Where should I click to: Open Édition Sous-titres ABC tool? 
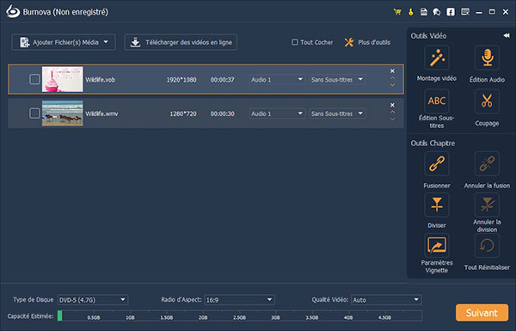pyautogui.click(x=436, y=101)
